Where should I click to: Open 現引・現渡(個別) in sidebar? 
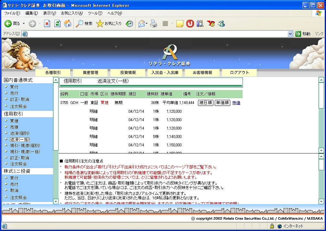(25, 145)
